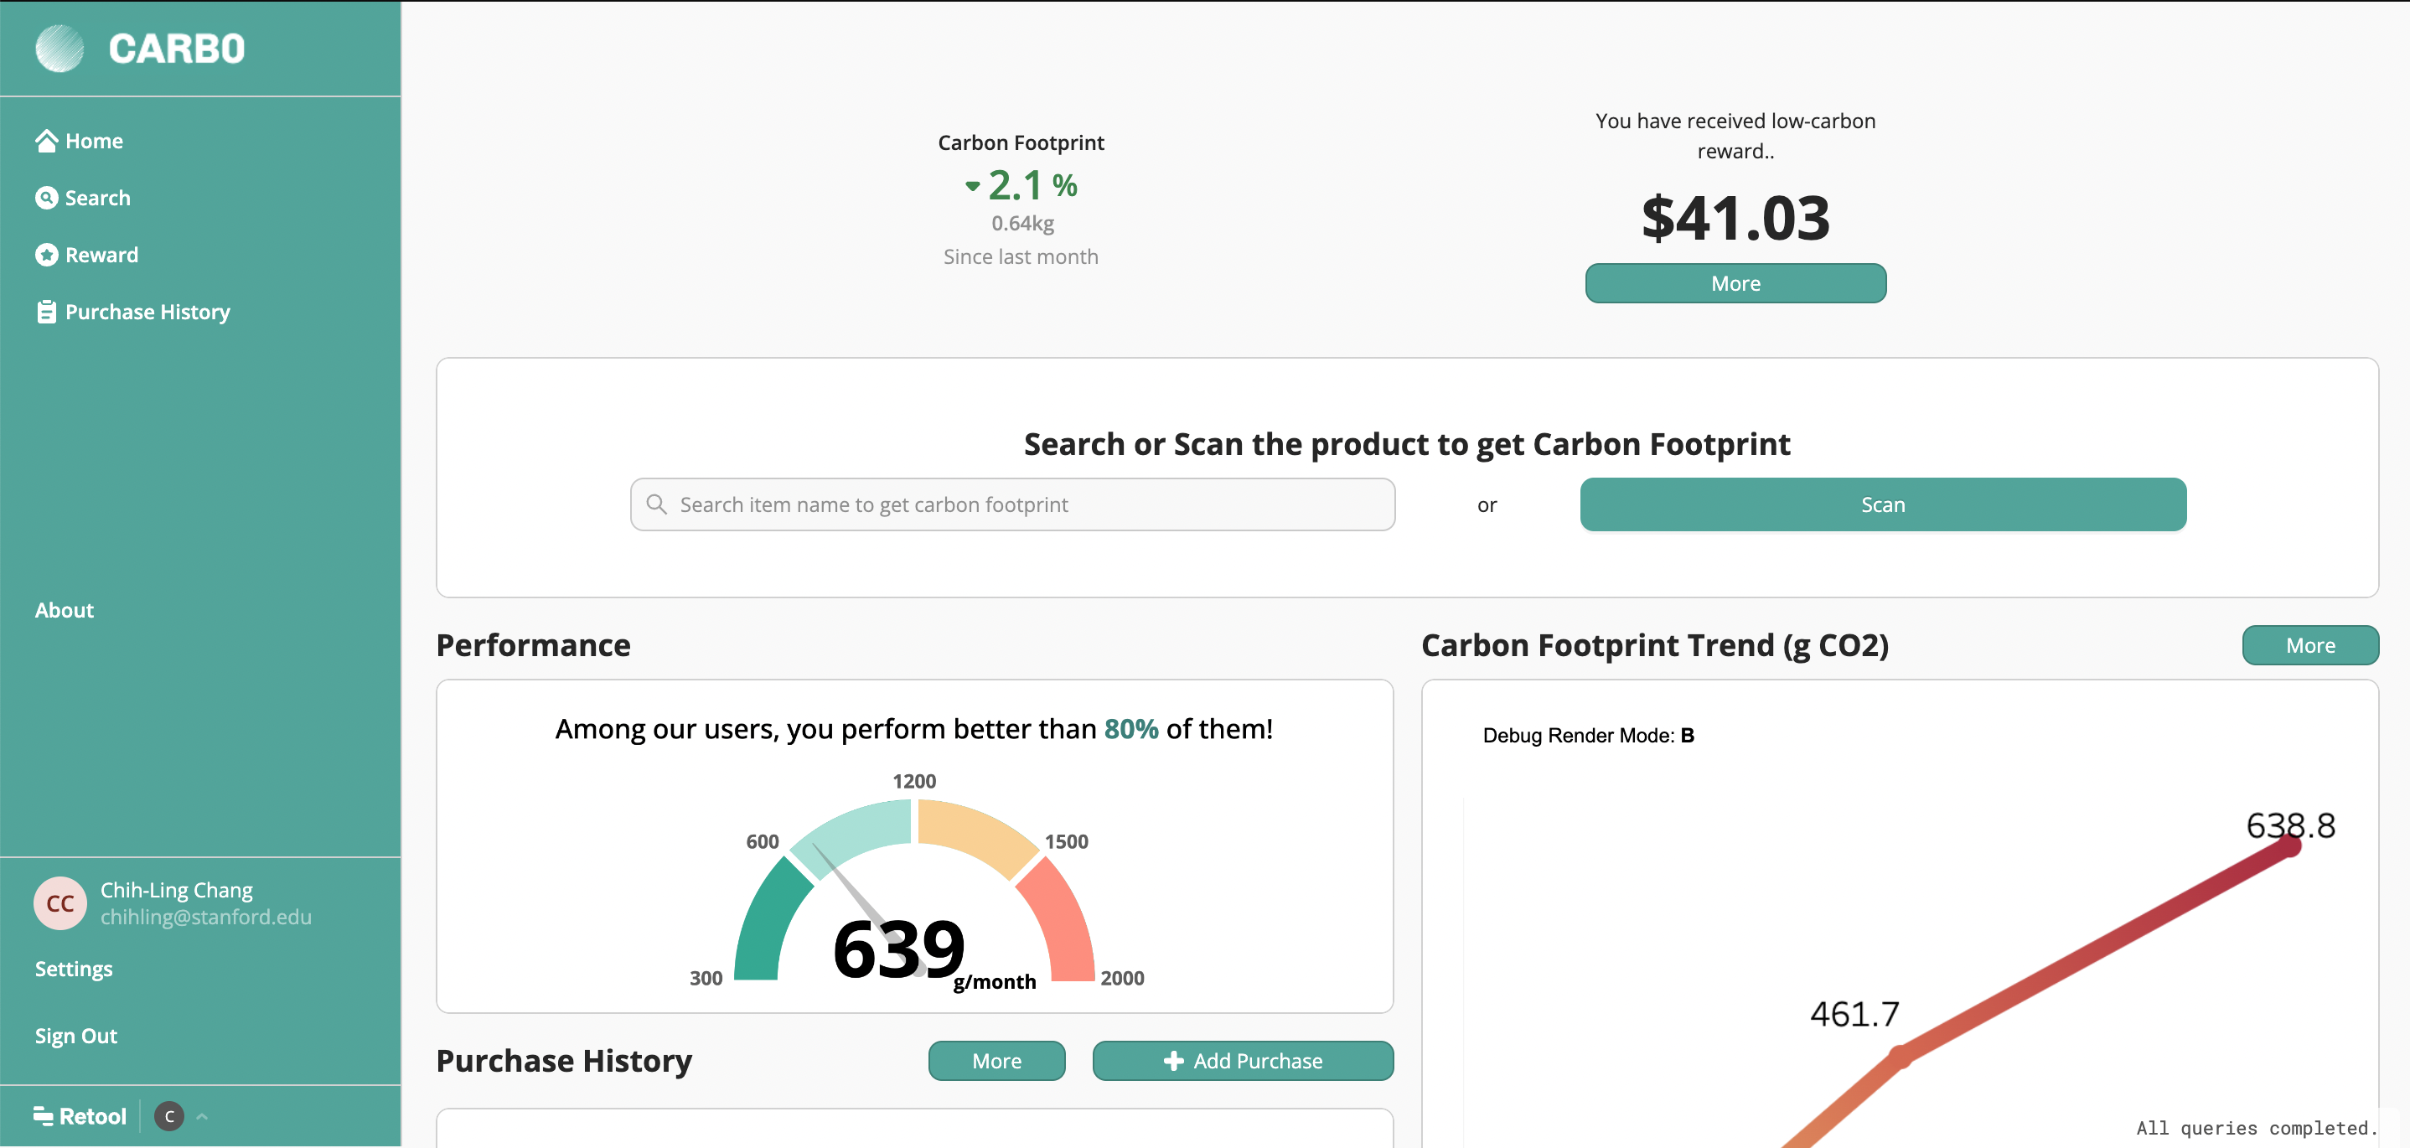Click the 639 g/month performance gauge
The height and width of the screenshot is (1148, 2410).
(x=913, y=898)
